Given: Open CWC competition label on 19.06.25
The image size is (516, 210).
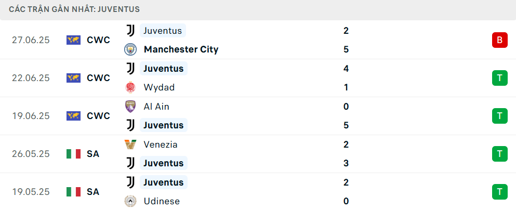Looking at the screenshot, I should coord(98,116).
